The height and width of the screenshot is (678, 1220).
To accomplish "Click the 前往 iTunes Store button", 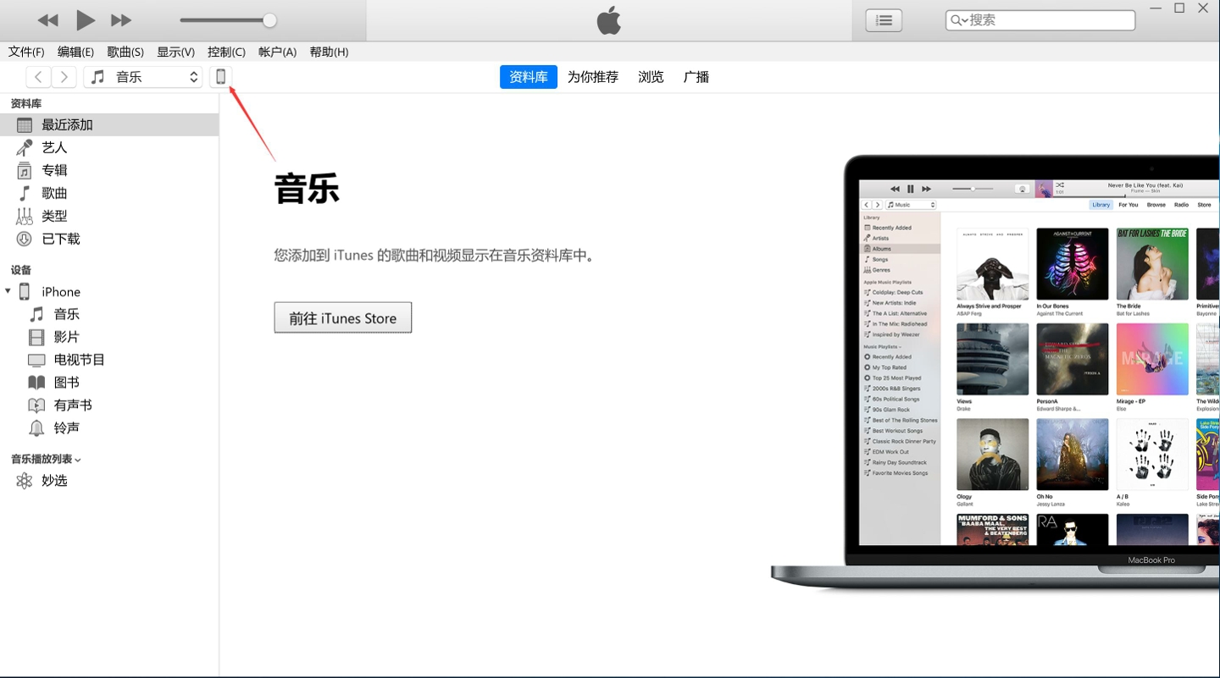I will (x=343, y=318).
